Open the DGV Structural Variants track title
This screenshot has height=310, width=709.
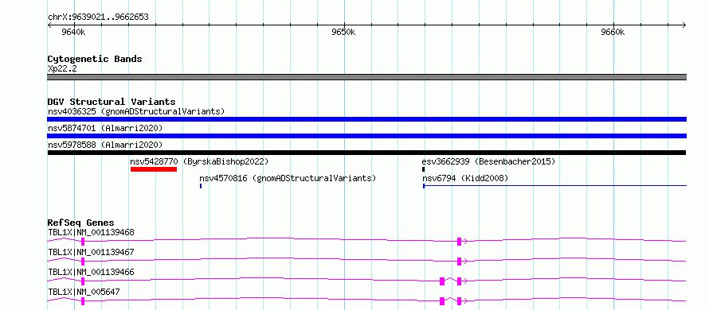tap(112, 102)
